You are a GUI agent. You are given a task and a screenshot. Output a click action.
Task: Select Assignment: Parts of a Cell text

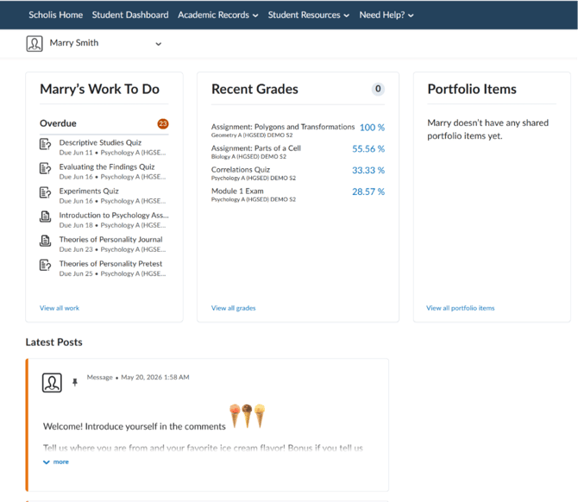click(x=256, y=148)
